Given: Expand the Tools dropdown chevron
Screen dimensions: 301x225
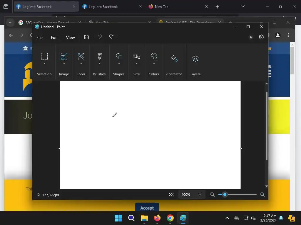Looking at the screenshot, I should (81, 63).
